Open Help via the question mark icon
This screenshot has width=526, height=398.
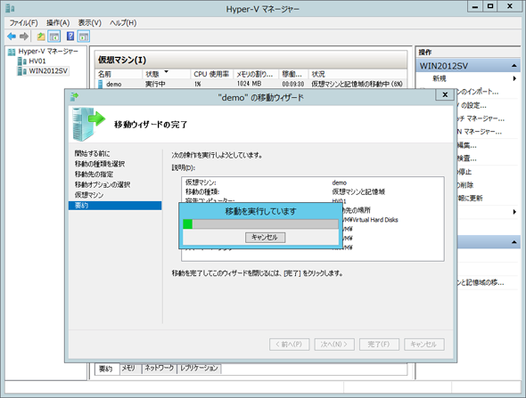pos(70,37)
